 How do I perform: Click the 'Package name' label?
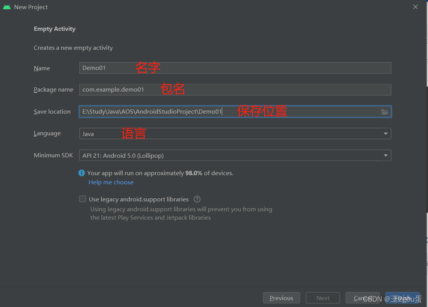[54, 90]
